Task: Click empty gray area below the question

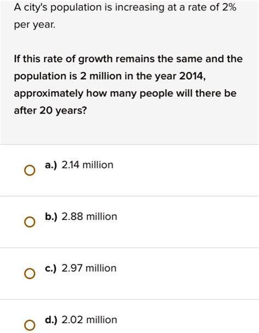Action: point(129,130)
